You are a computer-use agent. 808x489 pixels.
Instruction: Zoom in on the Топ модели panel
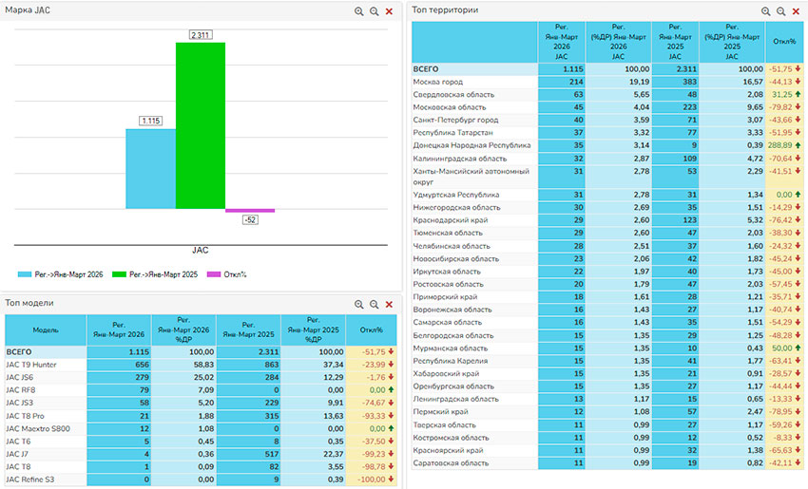358,304
